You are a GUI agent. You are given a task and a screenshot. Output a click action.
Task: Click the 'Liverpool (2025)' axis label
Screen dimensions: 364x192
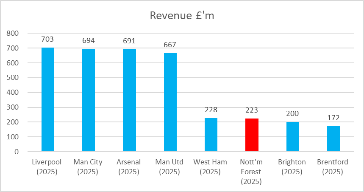tap(47, 167)
